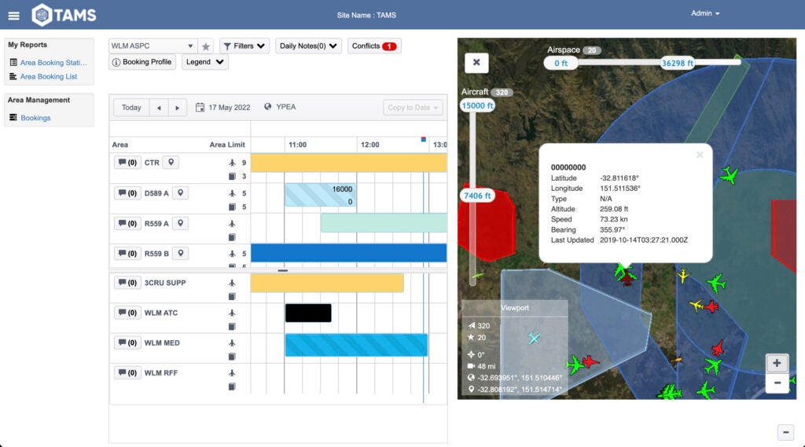Click the Today button
The width and height of the screenshot is (805, 447).
[131, 108]
